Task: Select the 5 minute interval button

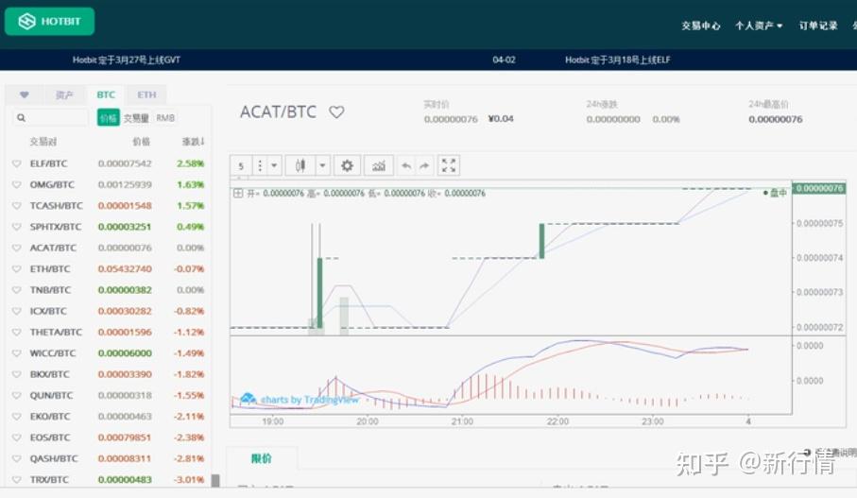Action: pos(241,166)
